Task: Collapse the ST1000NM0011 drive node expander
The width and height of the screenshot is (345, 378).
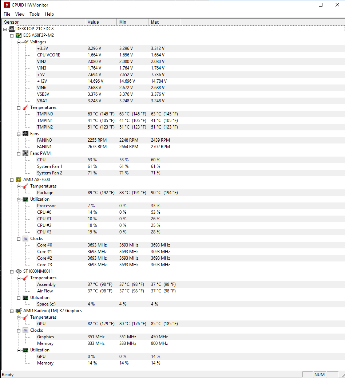Action: 12,272
